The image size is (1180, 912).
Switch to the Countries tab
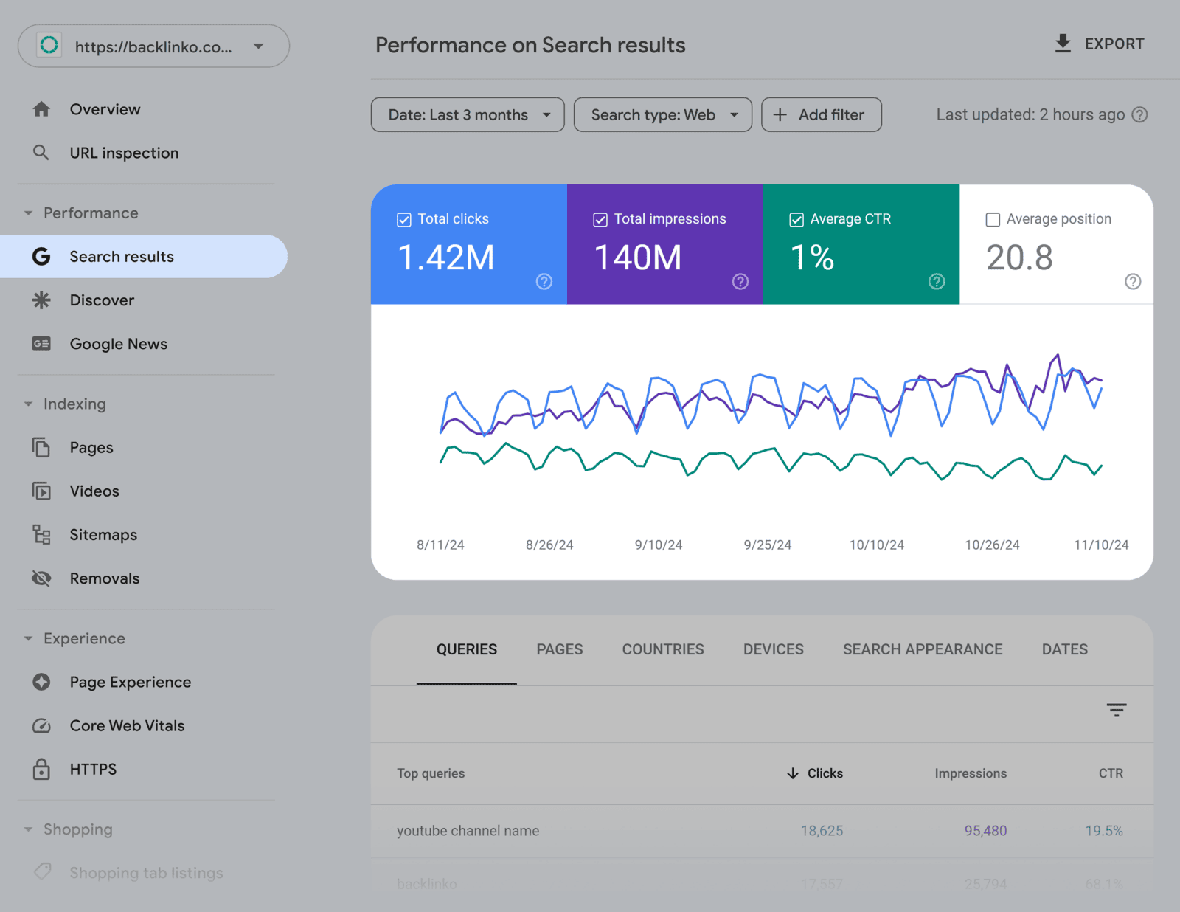click(662, 649)
